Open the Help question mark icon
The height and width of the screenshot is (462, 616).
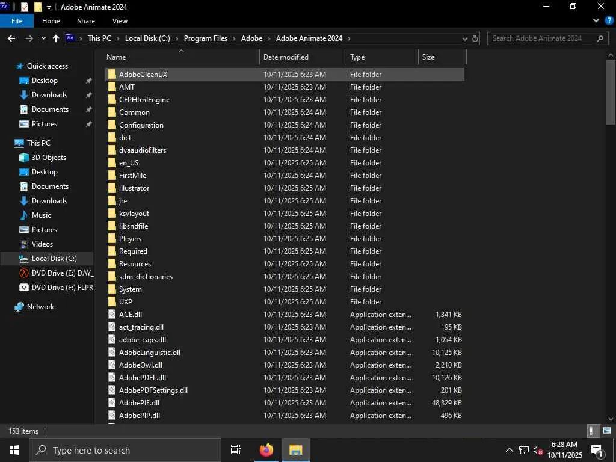click(609, 21)
